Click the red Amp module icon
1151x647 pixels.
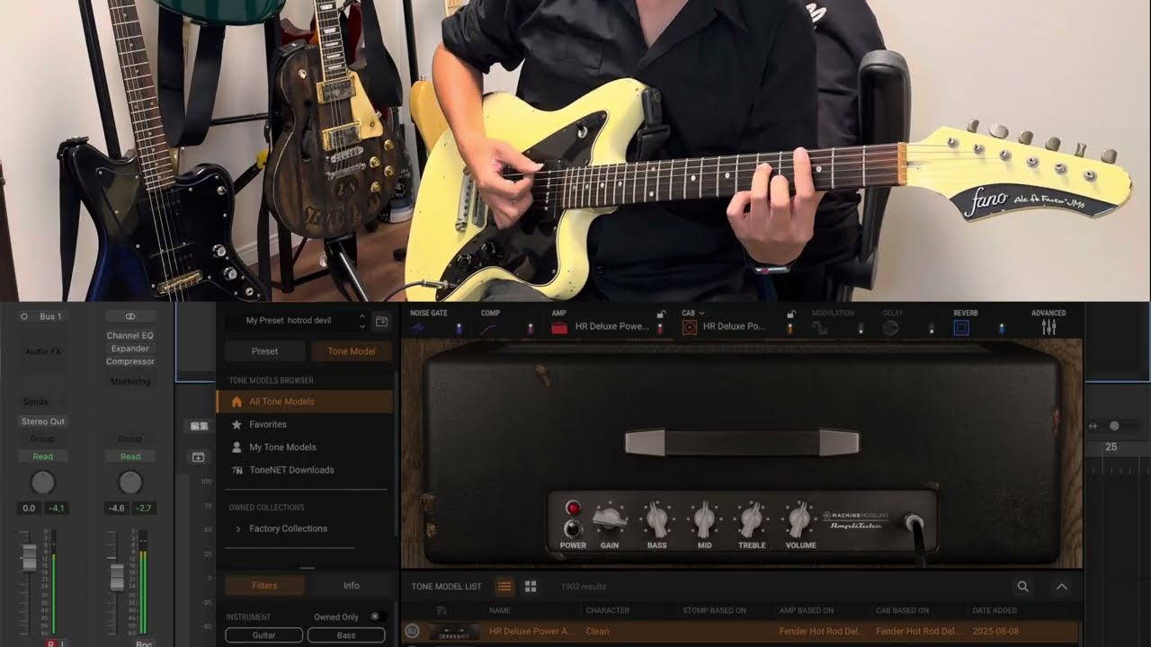[x=559, y=328]
